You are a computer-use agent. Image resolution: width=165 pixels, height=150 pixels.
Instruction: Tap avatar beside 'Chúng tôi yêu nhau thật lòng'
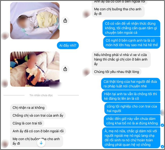(86, 72)
